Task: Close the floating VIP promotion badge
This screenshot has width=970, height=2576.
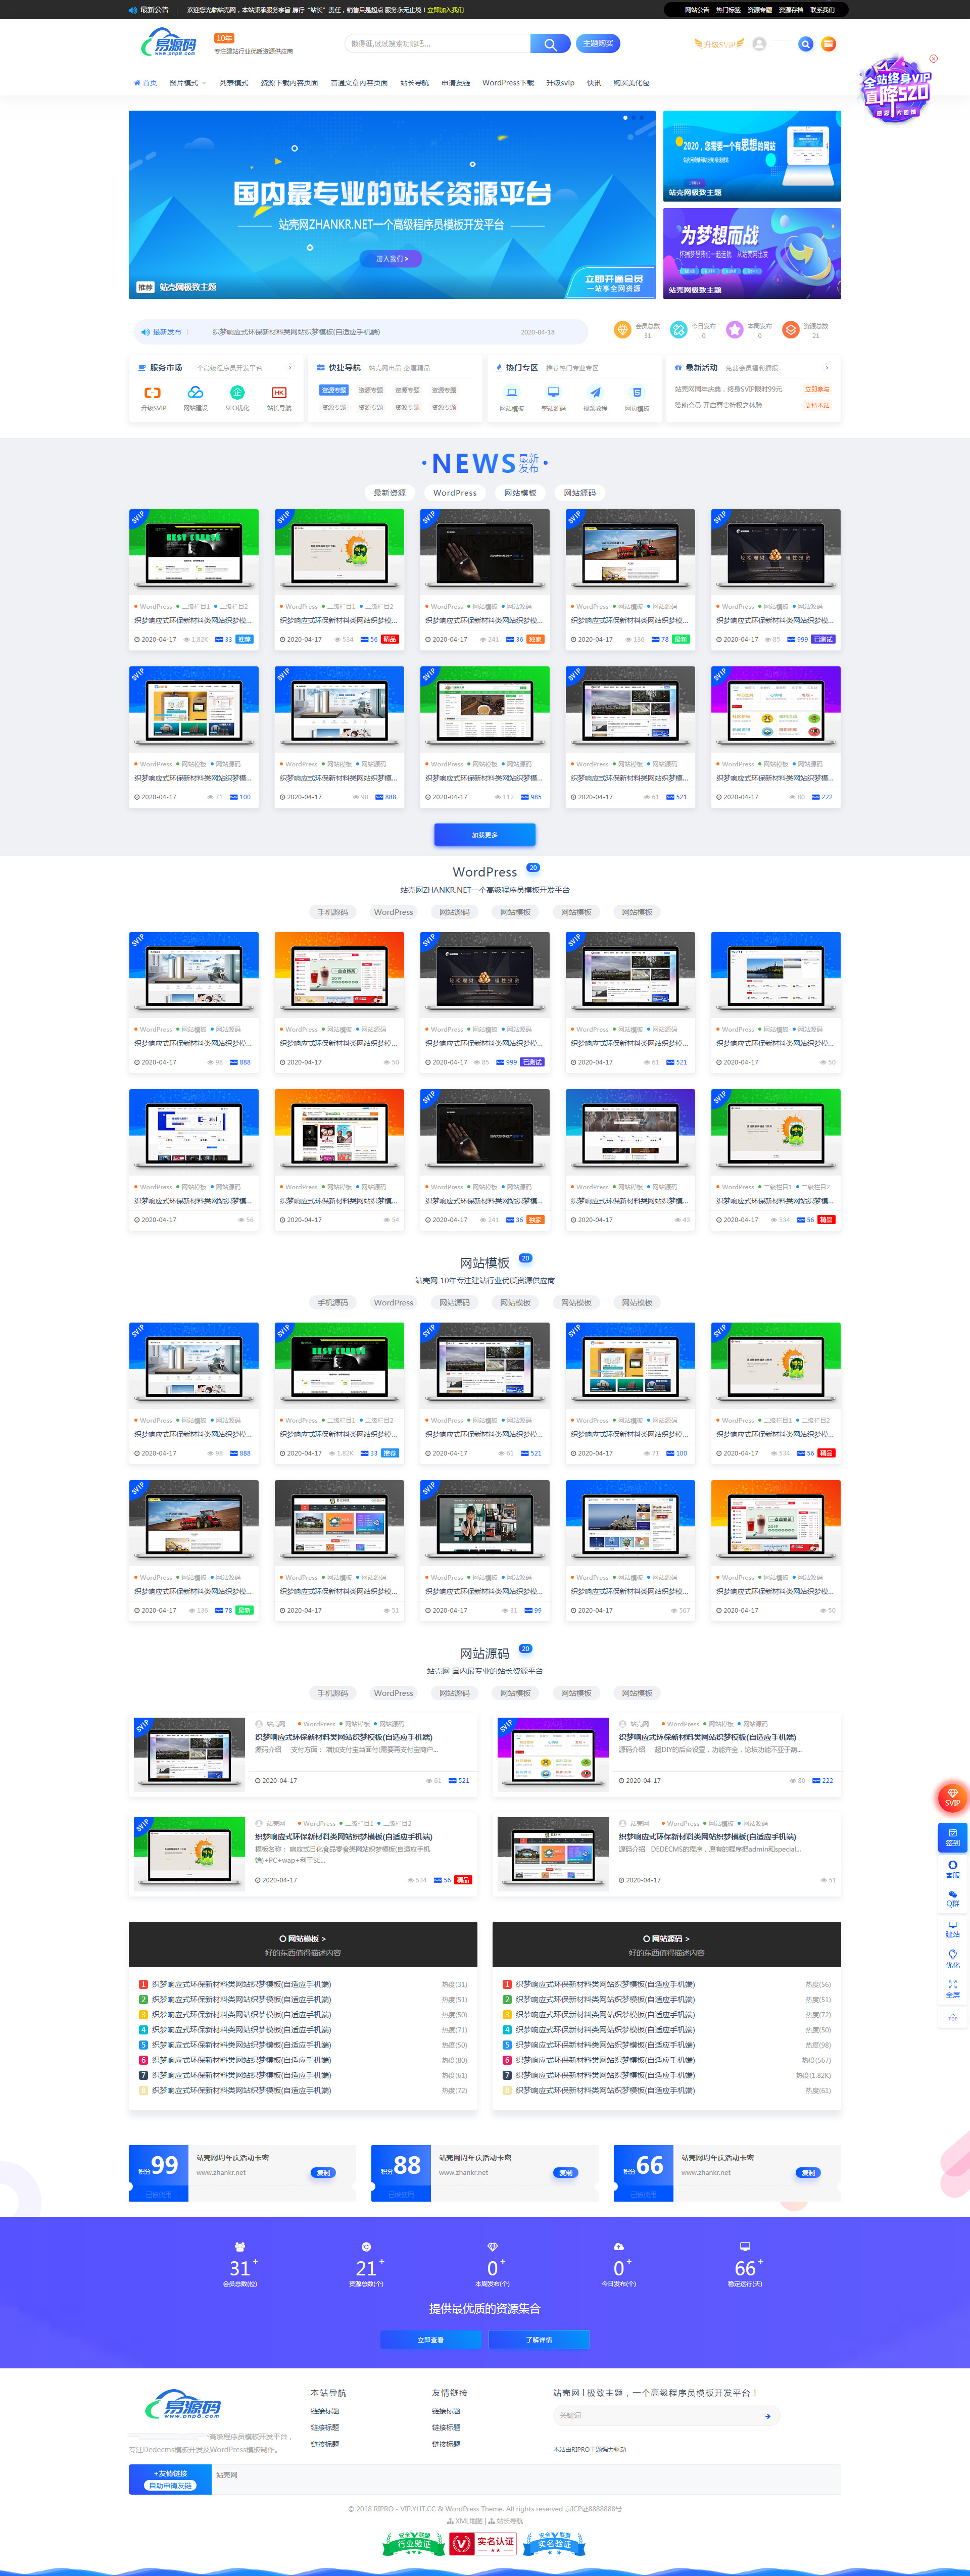Action: [933, 59]
